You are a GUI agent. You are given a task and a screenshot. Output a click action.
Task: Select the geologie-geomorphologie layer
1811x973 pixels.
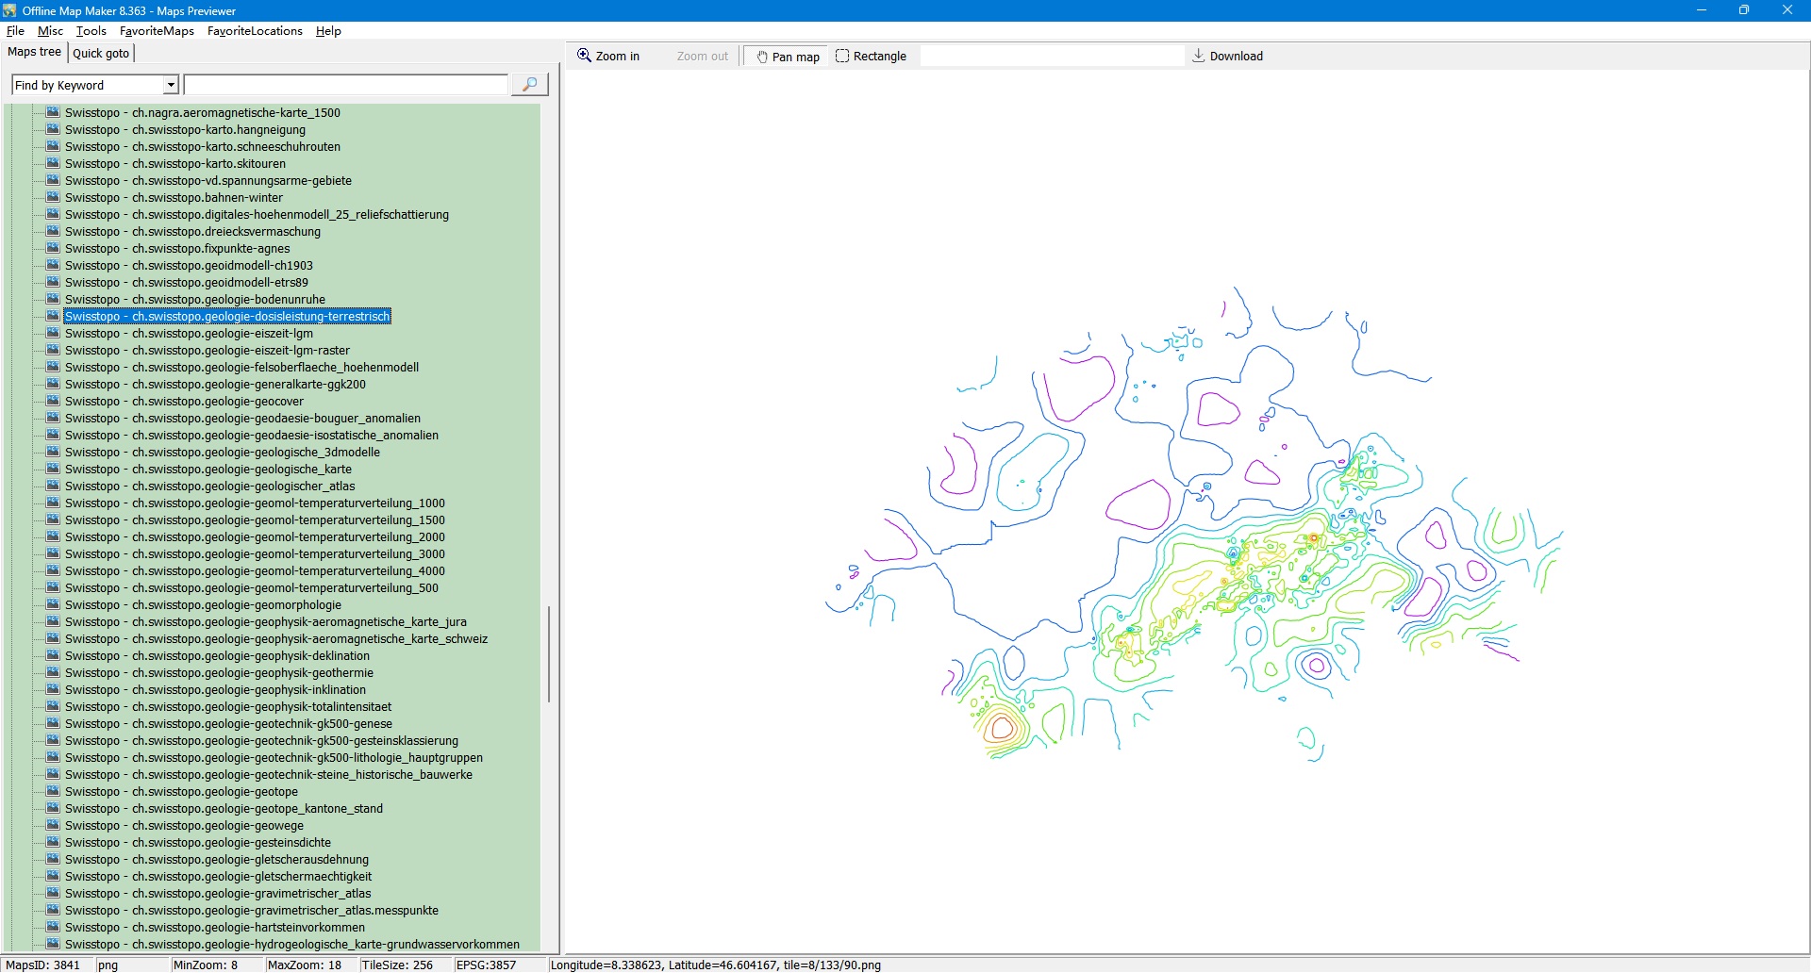pyautogui.click(x=203, y=605)
